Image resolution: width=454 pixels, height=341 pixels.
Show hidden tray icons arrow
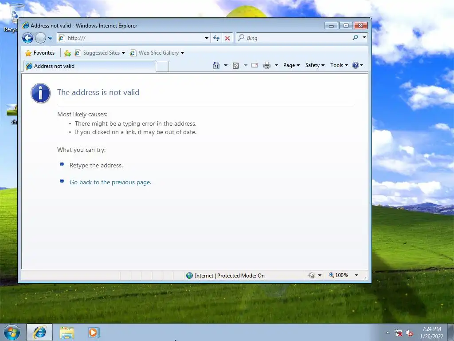click(x=387, y=333)
